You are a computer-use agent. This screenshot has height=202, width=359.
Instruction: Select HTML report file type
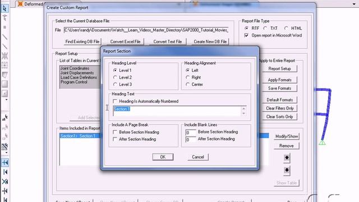[286, 28]
